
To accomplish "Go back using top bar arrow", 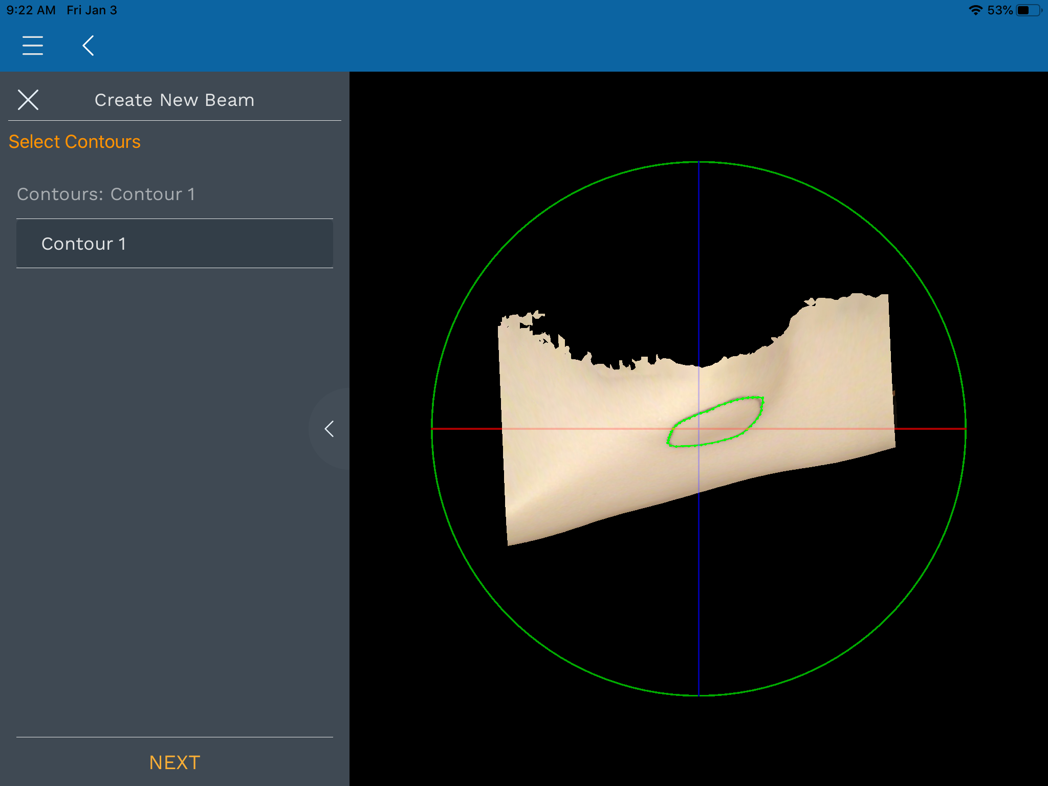I will pyautogui.click(x=88, y=46).
